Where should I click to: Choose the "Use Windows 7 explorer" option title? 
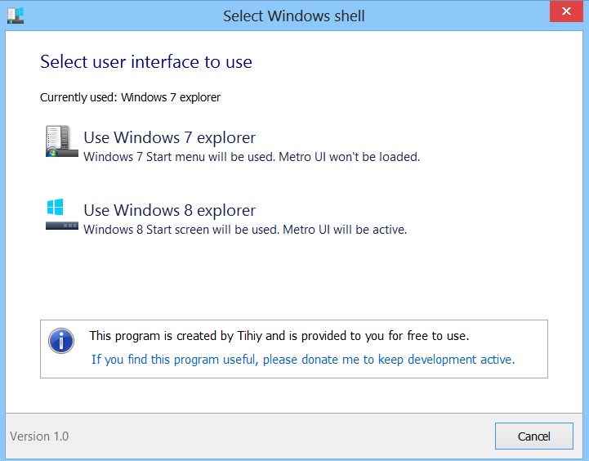[169, 137]
